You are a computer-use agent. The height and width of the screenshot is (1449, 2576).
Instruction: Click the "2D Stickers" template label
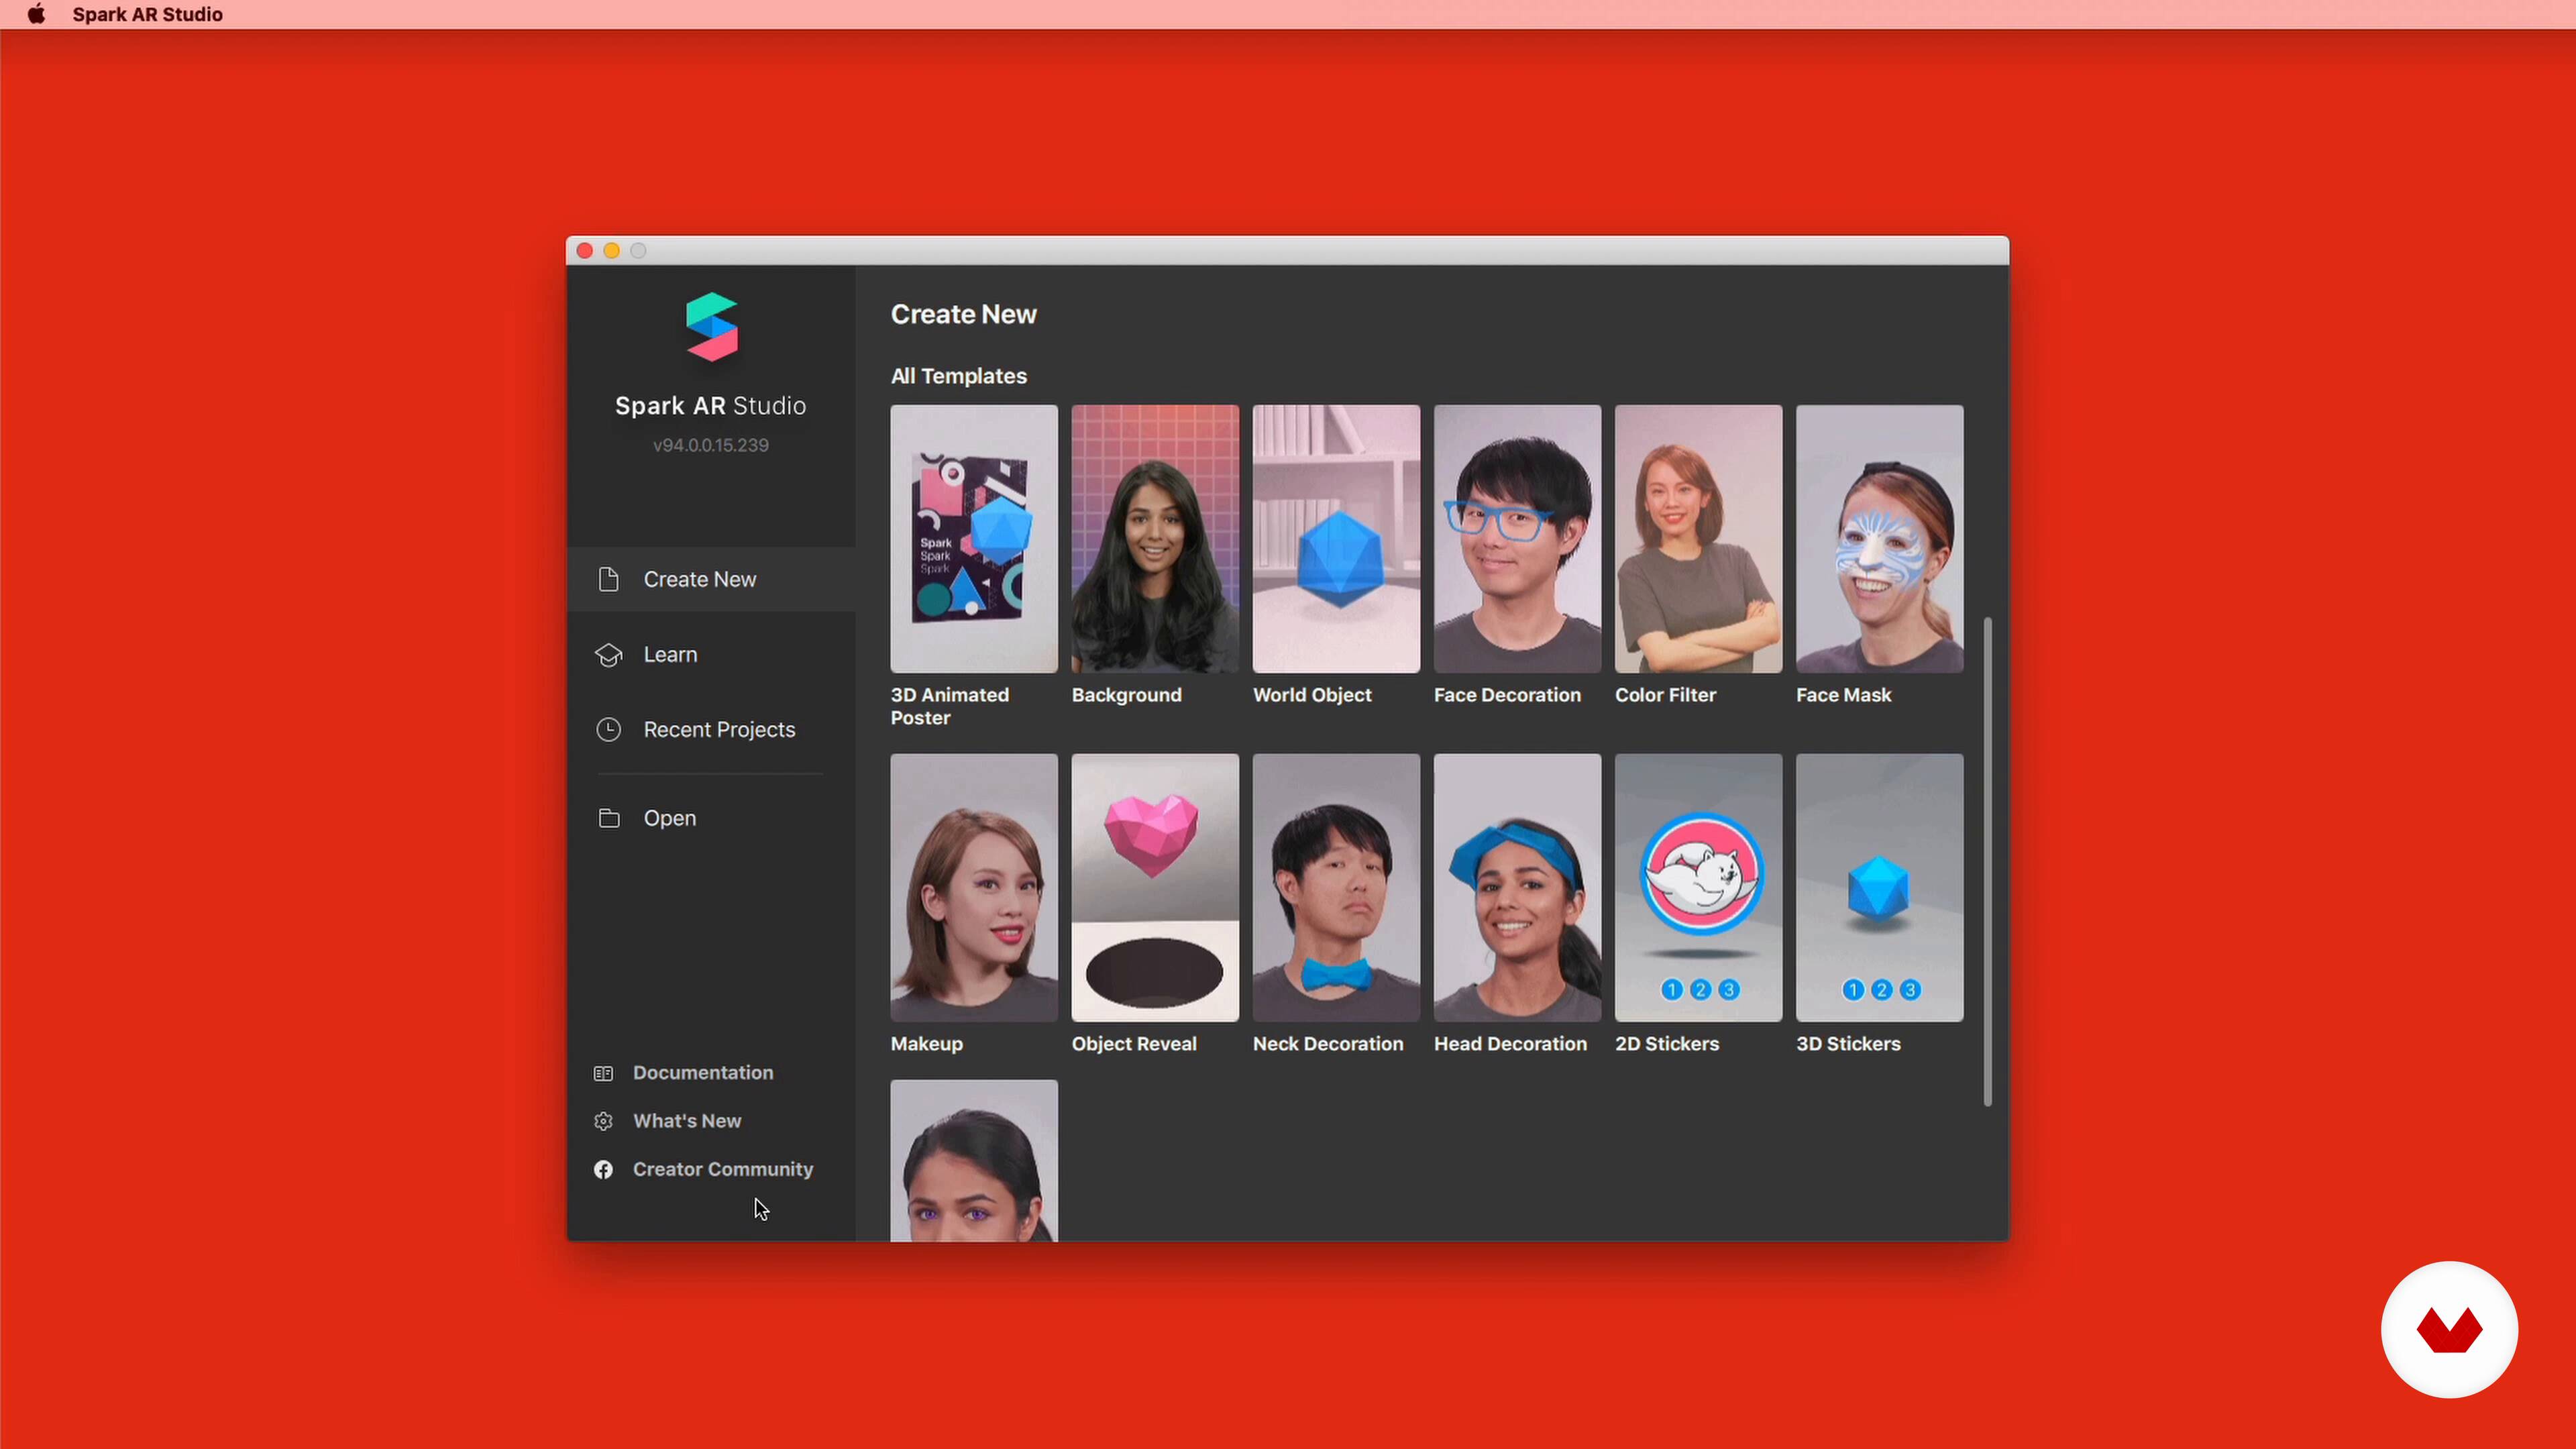(1667, 1044)
